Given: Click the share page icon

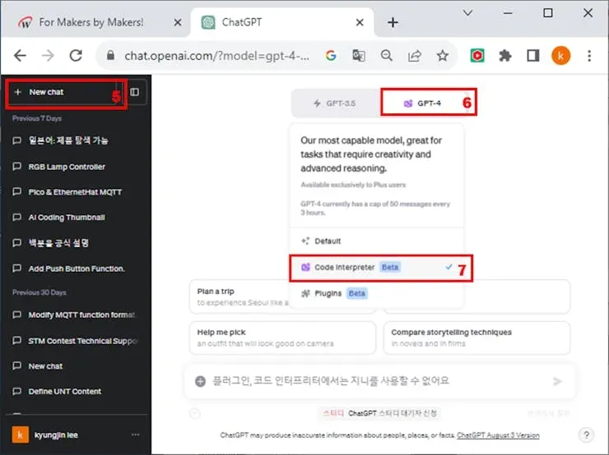Looking at the screenshot, I should click(415, 56).
